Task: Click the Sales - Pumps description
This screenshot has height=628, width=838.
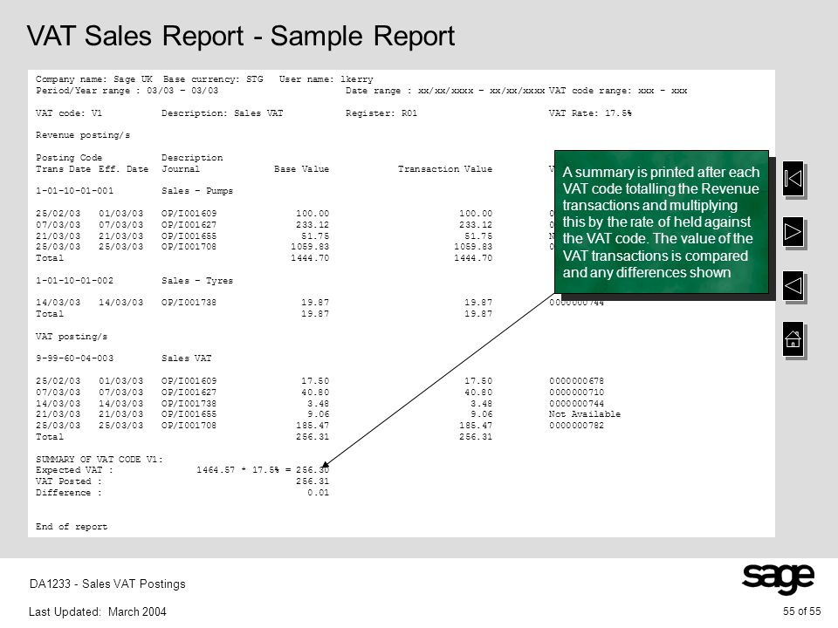Action: (197, 191)
